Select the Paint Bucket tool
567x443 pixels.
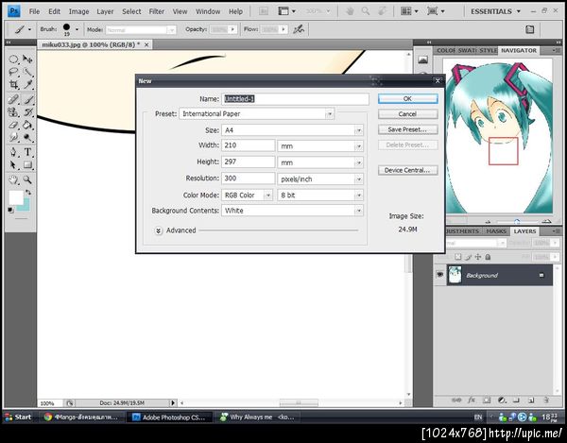coord(27,125)
